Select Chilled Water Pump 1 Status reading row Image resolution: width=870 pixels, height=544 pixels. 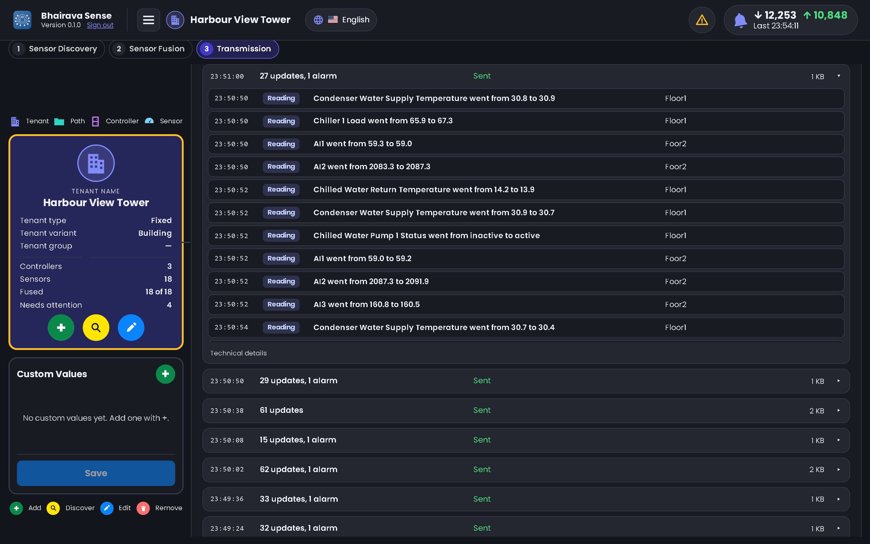pos(526,236)
